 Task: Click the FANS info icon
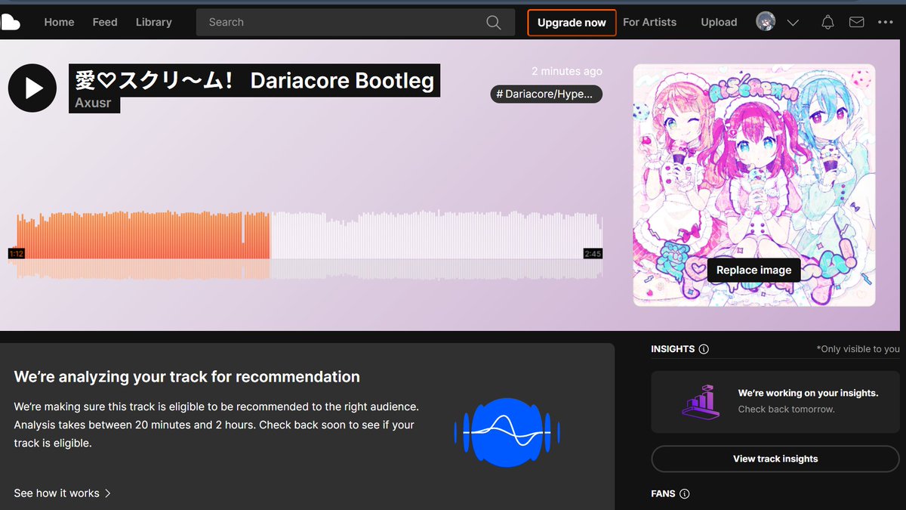pyautogui.click(x=684, y=494)
